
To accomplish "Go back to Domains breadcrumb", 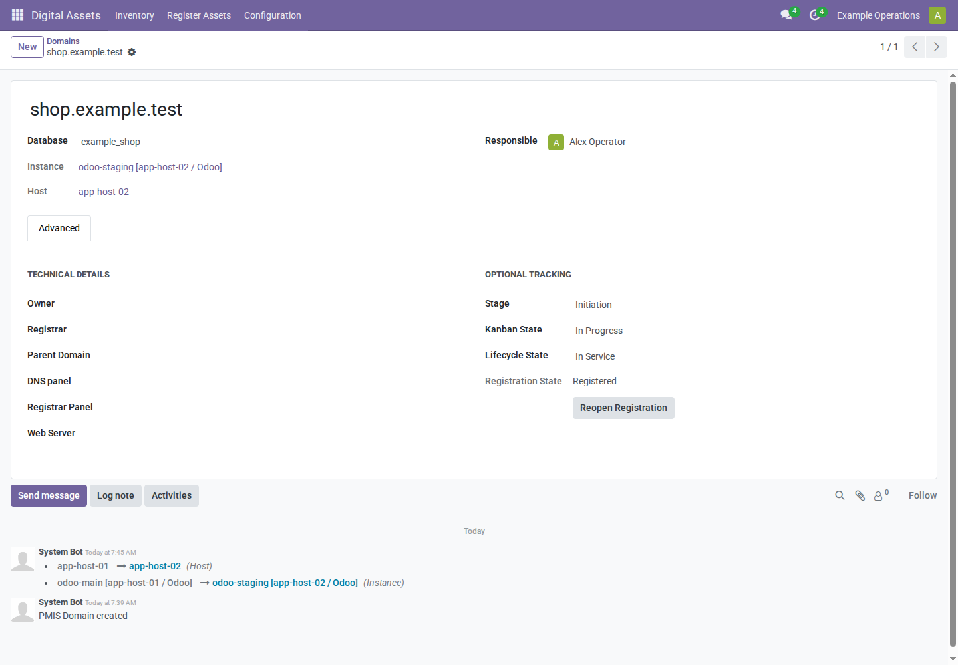I will point(63,41).
